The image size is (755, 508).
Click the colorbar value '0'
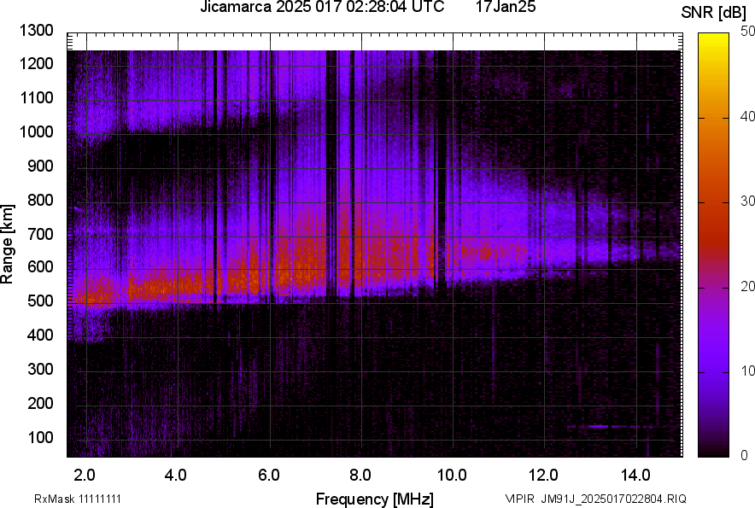745,455
